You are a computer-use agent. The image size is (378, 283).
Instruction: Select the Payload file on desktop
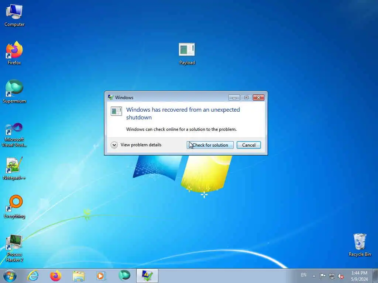[x=187, y=53]
